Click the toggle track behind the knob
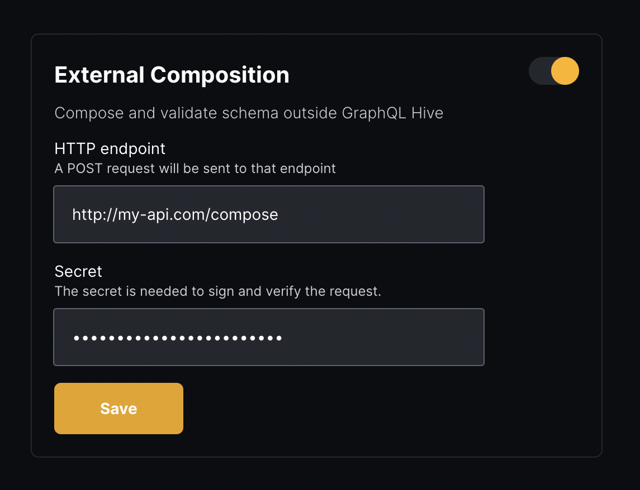 pos(539,71)
